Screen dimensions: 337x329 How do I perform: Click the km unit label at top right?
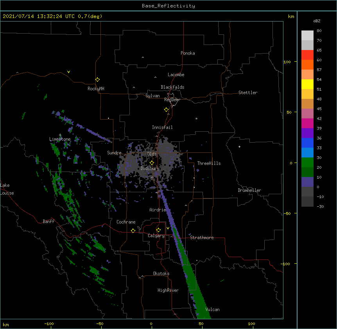pos(291,16)
